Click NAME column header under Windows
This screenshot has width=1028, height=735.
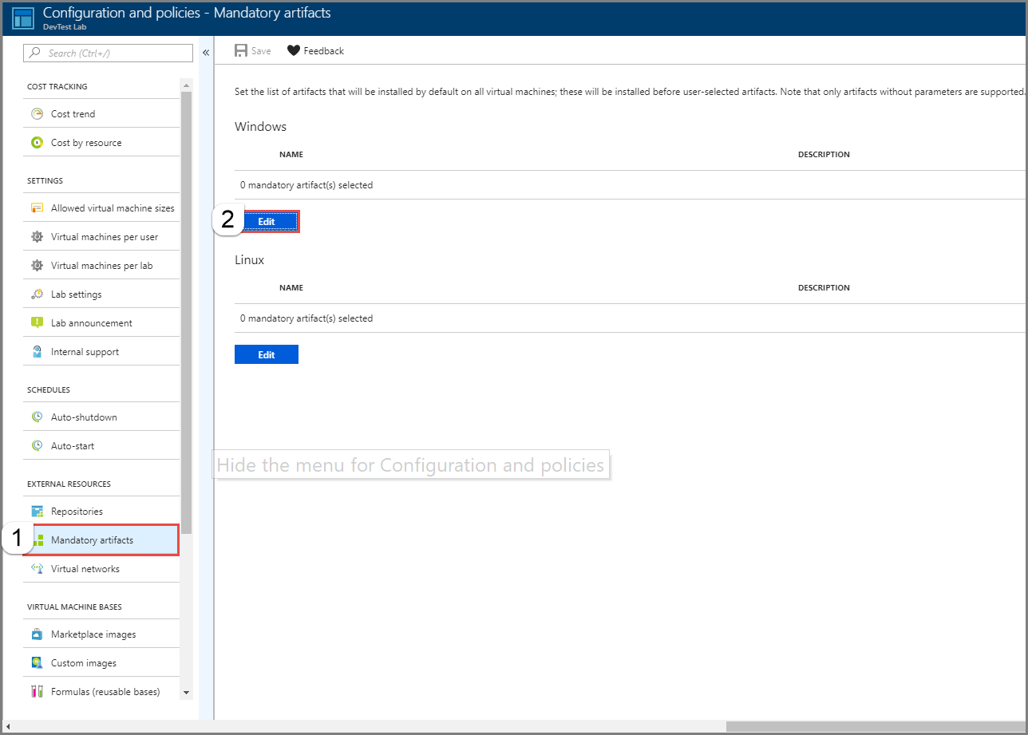pos(291,154)
